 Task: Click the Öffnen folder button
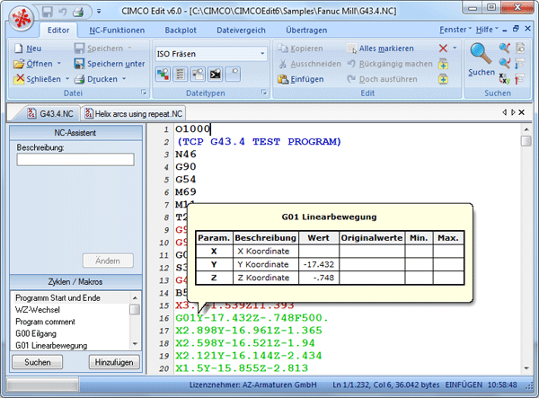tap(33, 64)
